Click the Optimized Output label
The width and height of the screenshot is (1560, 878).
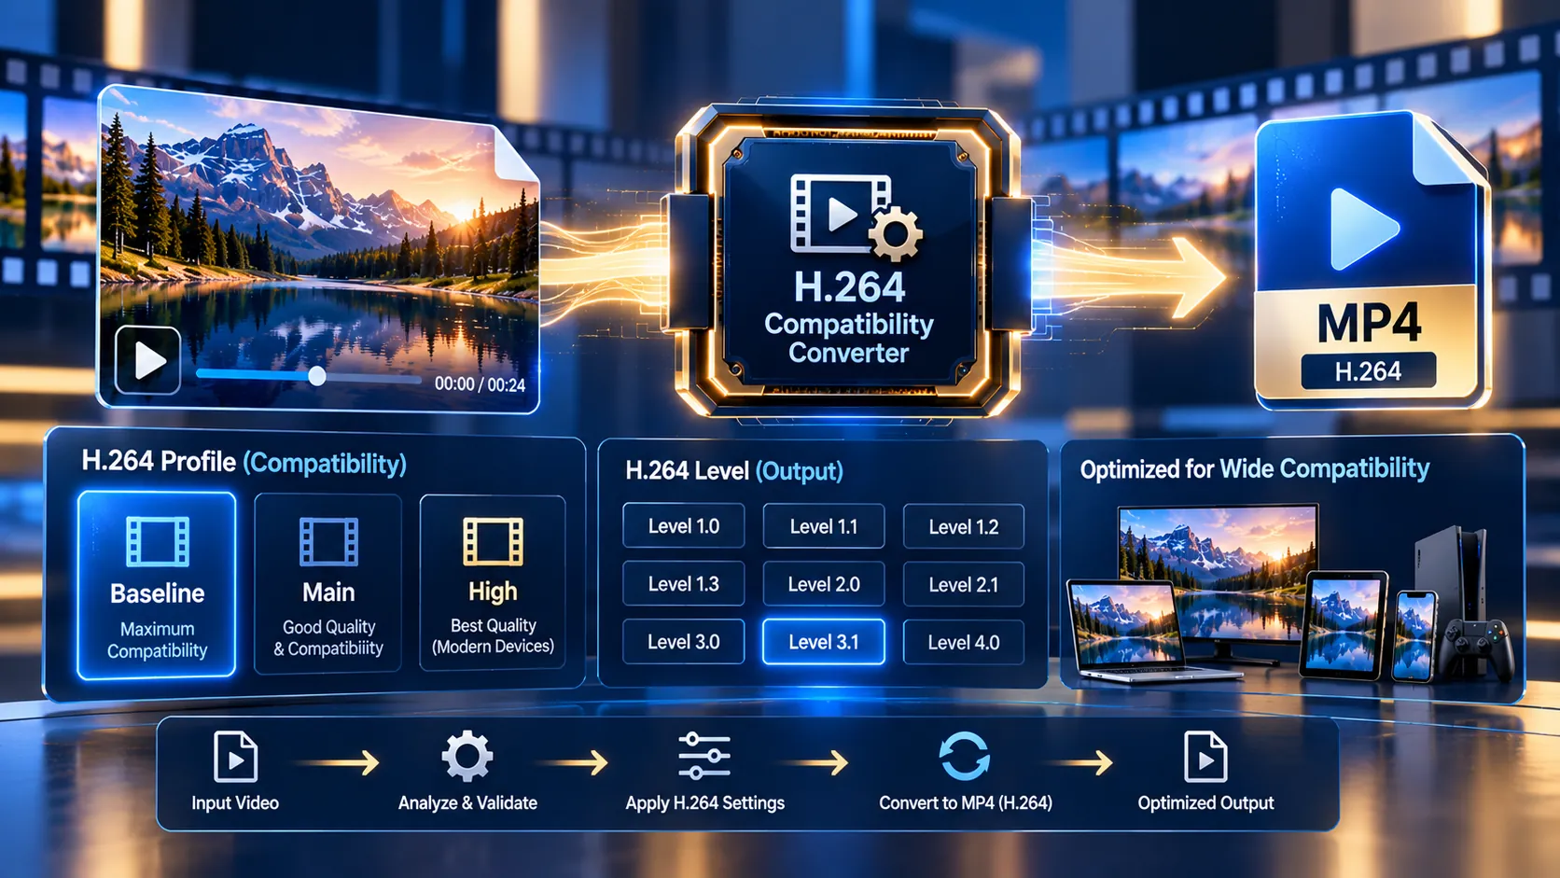coord(1205,802)
